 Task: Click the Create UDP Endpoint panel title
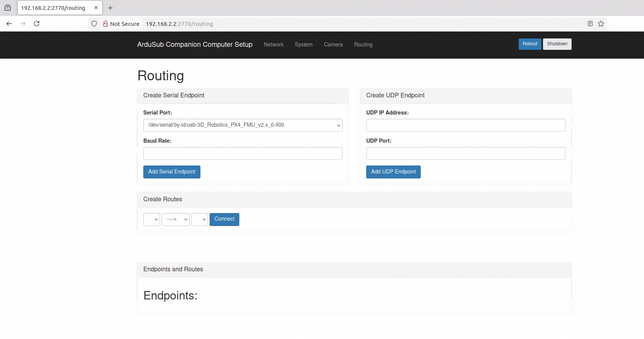395,95
